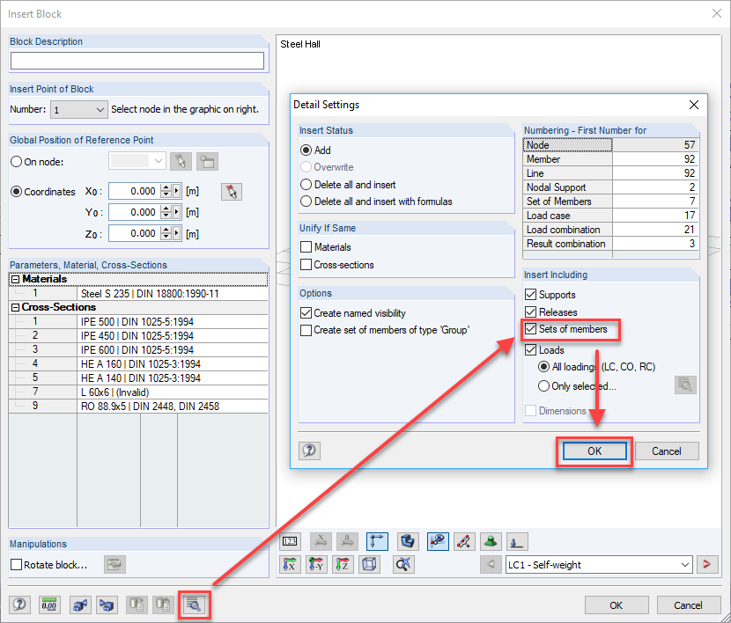Image resolution: width=731 pixels, height=623 pixels.
Task: Toggle the Sets of members checkbox
Action: [530, 329]
